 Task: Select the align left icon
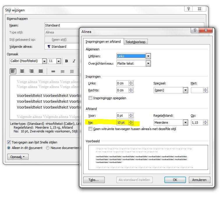coord(13,71)
